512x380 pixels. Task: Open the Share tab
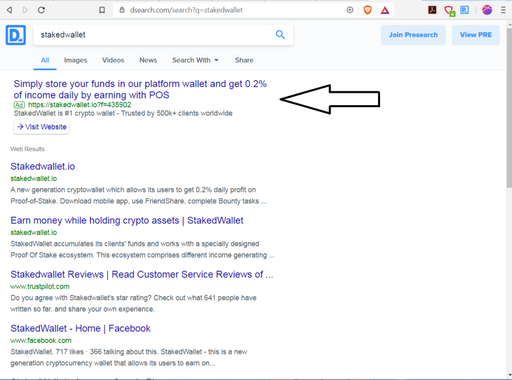[x=244, y=60]
